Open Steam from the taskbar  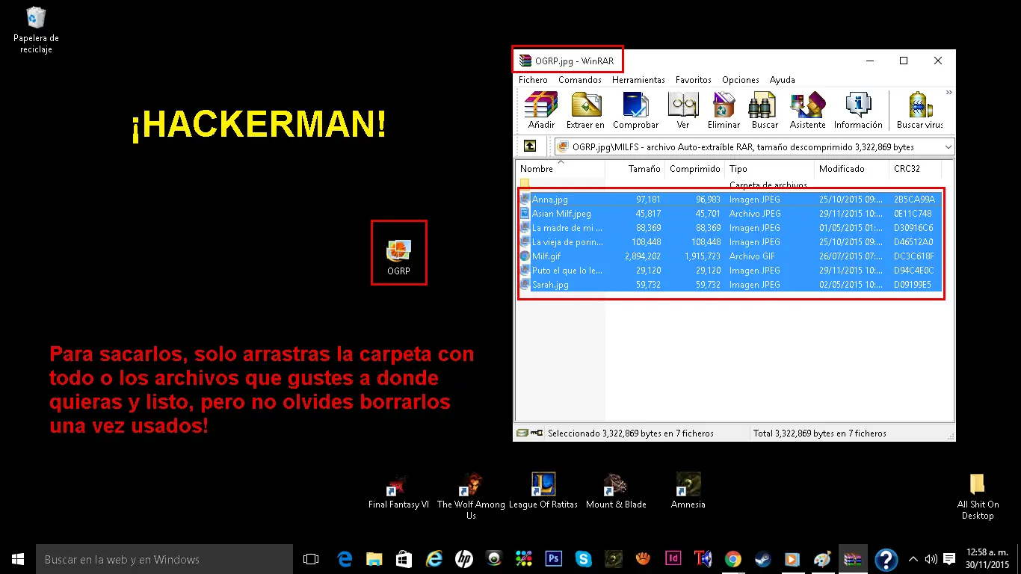pos(763,559)
